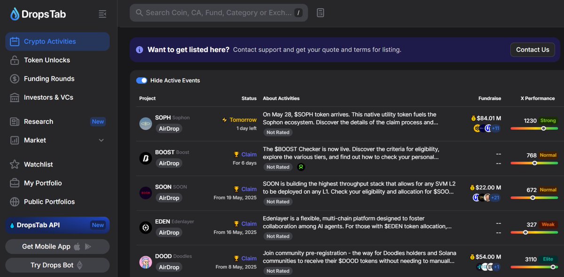Click the Claim status for SOON
The width and height of the screenshot is (564, 277).
click(245, 189)
